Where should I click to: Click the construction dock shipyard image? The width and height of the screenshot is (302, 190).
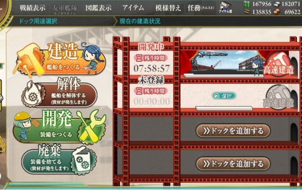pos(223,63)
